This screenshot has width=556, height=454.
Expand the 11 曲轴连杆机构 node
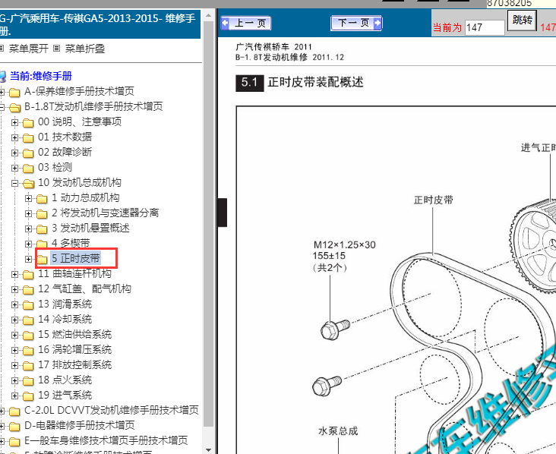(x=14, y=274)
